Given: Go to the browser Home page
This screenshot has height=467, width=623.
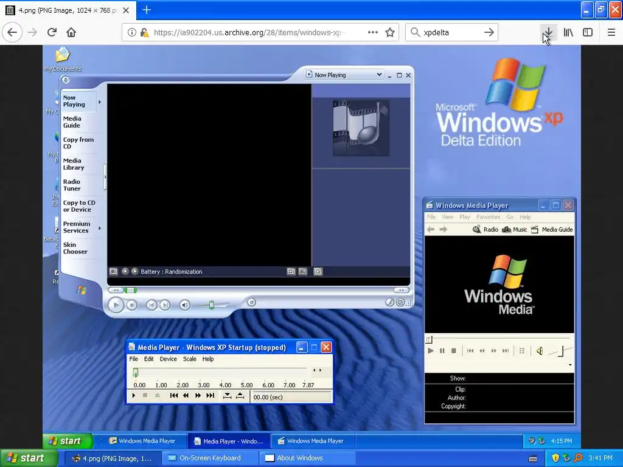Looking at the screenshot, I should pyautogui.click(x=71, y=32).
